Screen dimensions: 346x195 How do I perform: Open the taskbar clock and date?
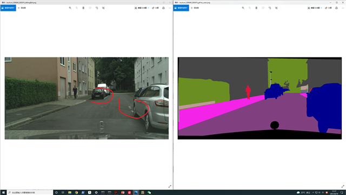tap(334, 193)
